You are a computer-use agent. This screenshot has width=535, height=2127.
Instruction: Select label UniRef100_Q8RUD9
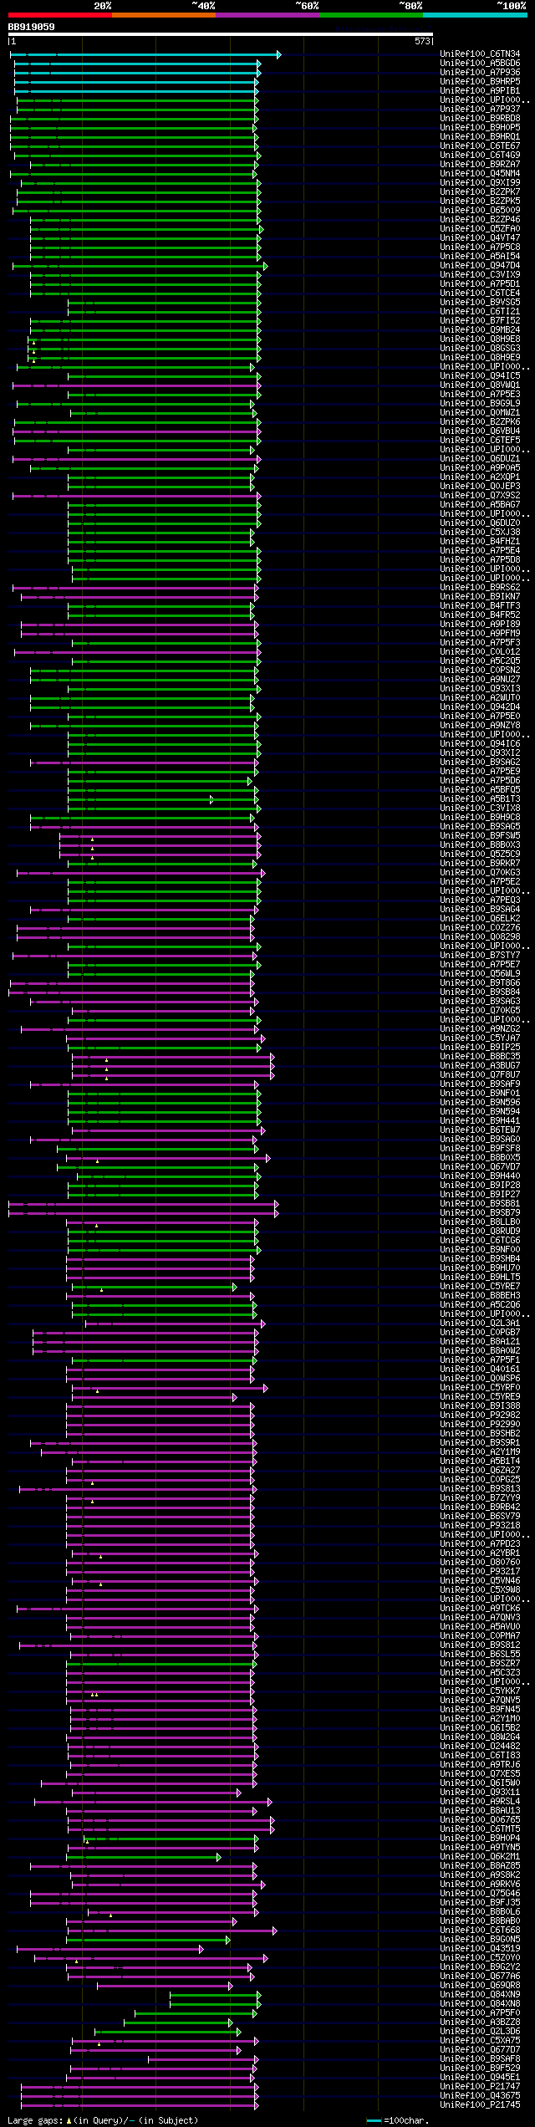pos(480,1232)
